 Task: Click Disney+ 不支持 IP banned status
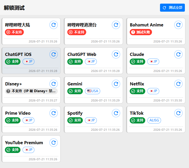tap(31, 91)
